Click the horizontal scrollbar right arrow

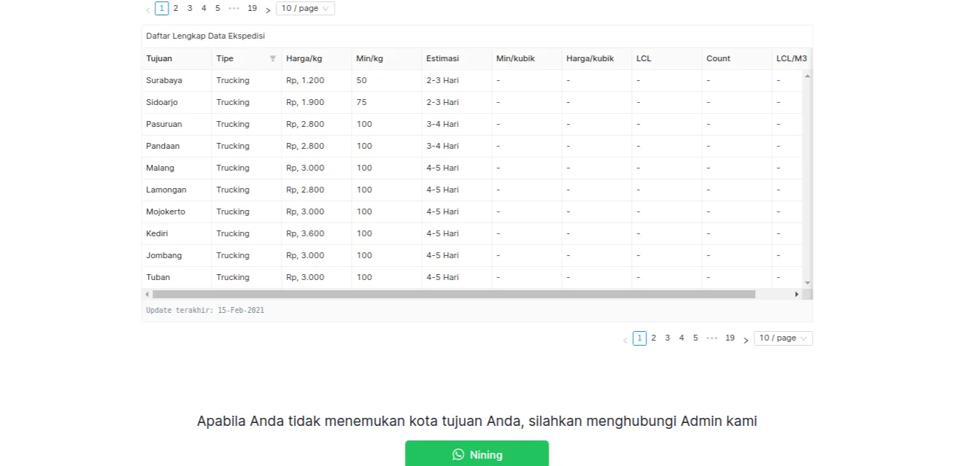[797, 295]
